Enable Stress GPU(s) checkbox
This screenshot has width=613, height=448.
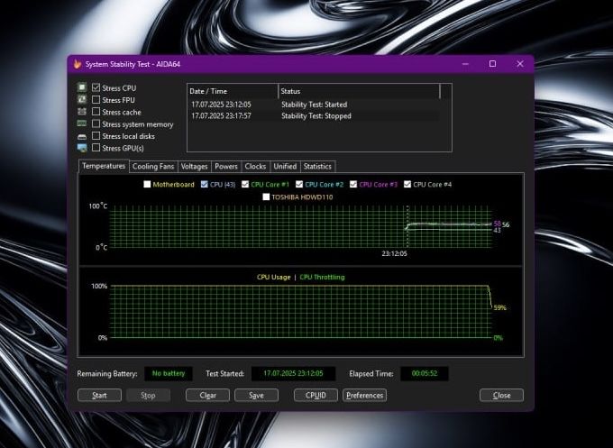coord(96,148)
